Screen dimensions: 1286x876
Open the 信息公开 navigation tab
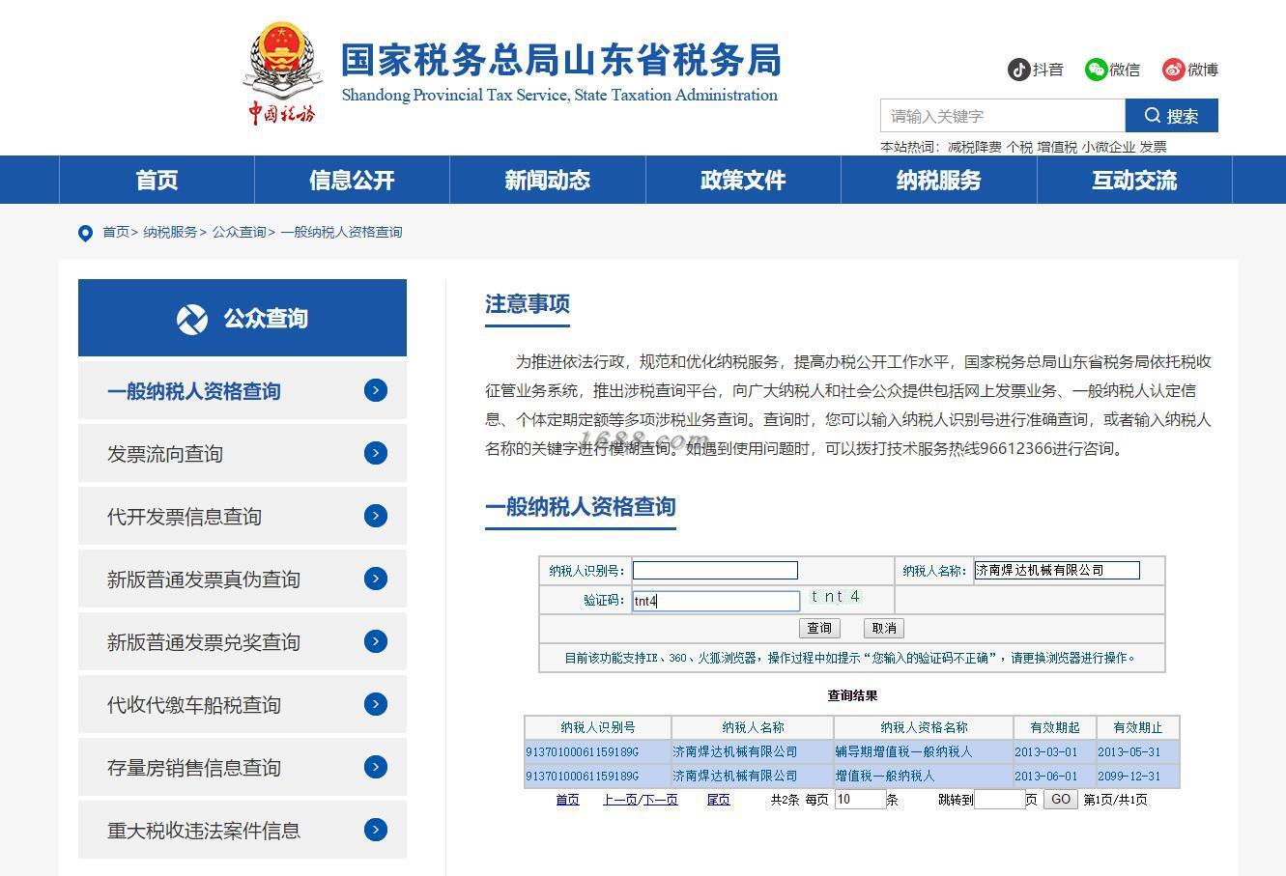[x=352, y=181]
